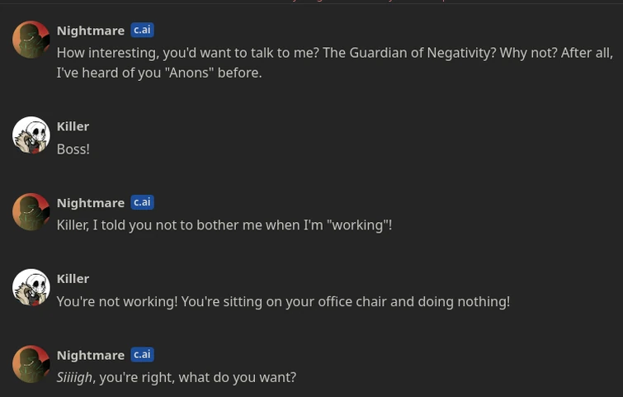The image size is (623, 397).
Task: Open the Killer username above "You're not working!"
Action: tap(73, 278)
